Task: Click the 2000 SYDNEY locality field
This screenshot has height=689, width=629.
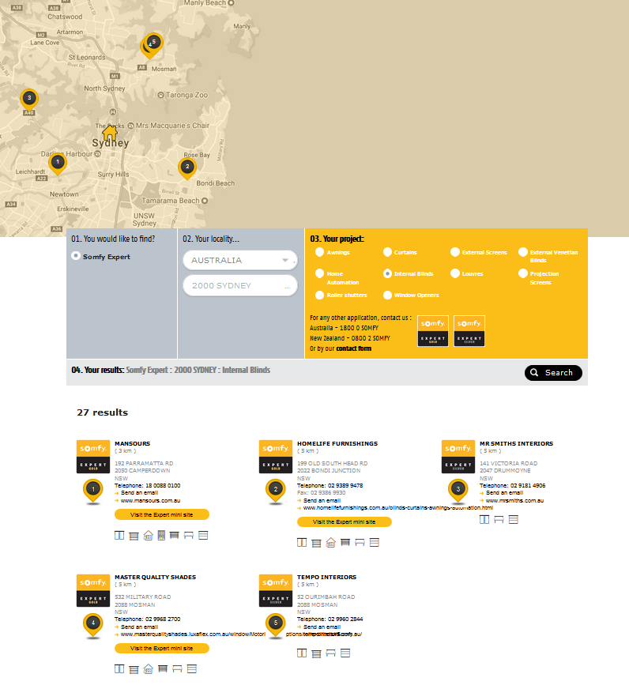Action: 240,285
